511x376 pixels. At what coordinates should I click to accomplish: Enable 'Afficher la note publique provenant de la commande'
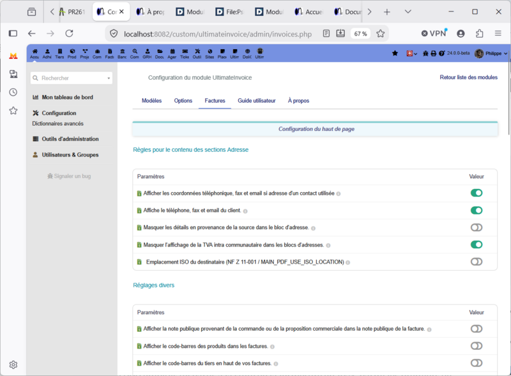point(477,329)
